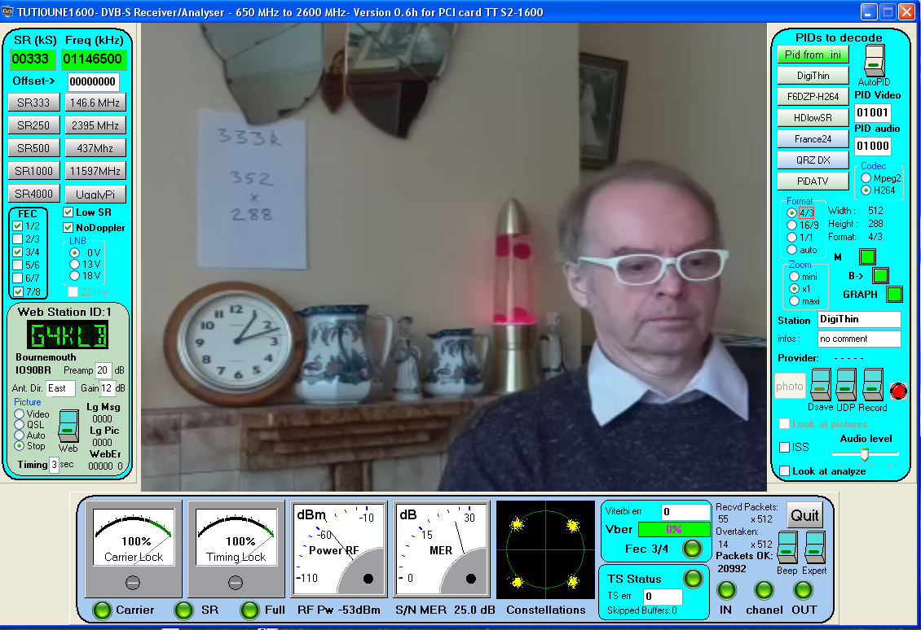The width and height of the screenshot is (921, 630).
Task: Flip the Dsave switch
Action: [x=821, y=384]
